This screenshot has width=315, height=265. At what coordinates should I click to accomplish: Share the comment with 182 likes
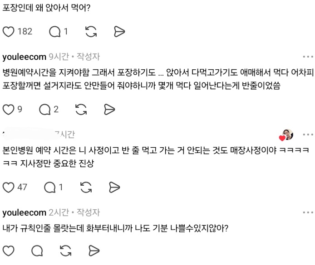(119, 31)
